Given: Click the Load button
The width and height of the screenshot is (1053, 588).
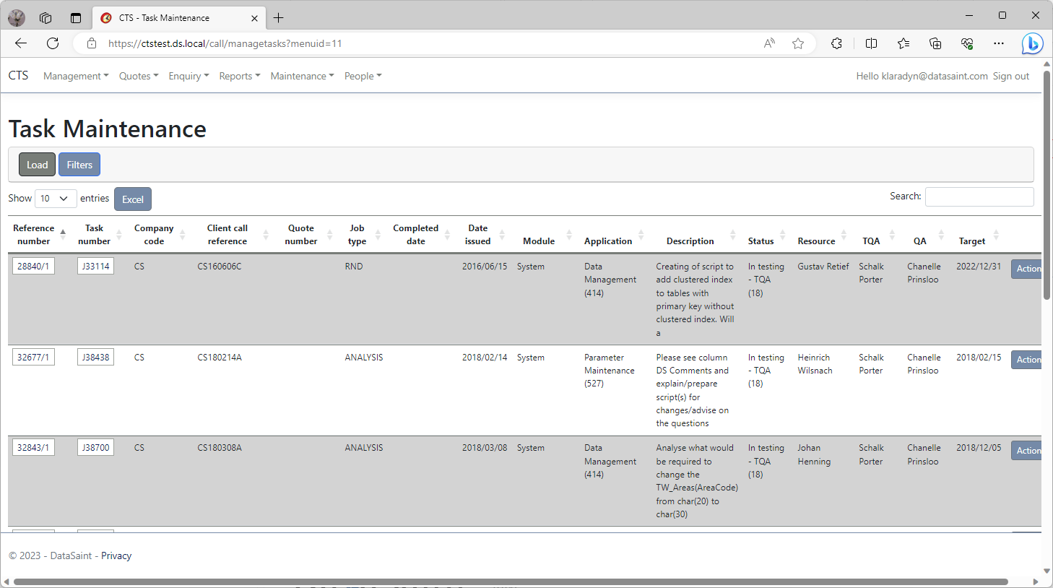Looking at the screenshot, I should pos(37,165).
